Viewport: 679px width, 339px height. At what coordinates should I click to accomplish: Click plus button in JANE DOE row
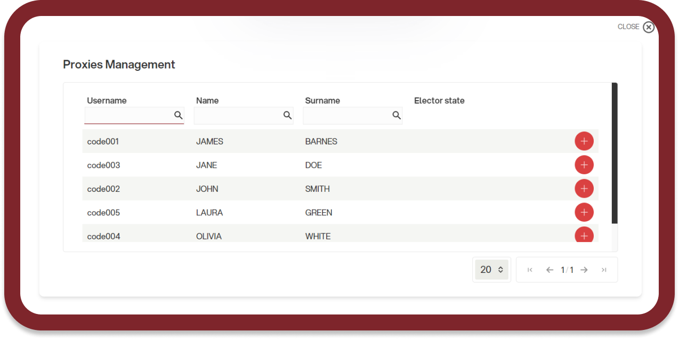[584, 165]
